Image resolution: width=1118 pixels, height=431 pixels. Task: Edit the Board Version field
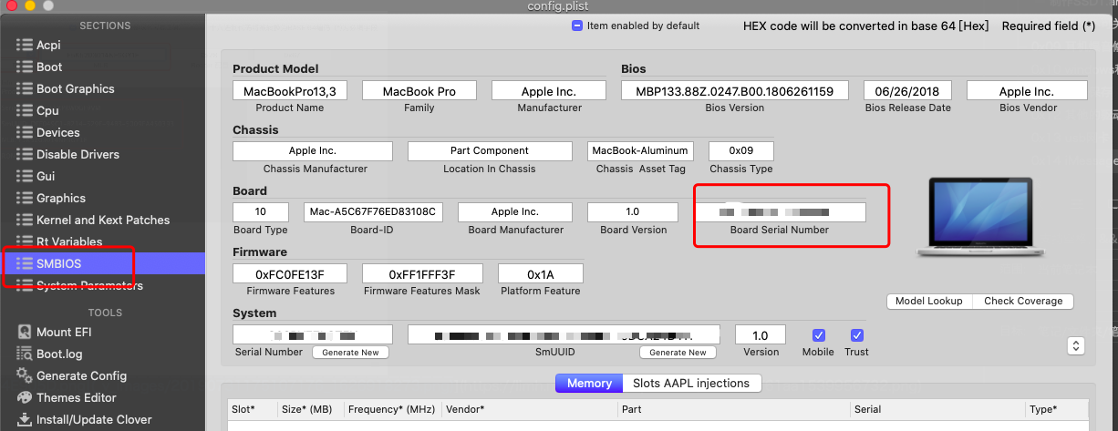click(x=633, y=212)
